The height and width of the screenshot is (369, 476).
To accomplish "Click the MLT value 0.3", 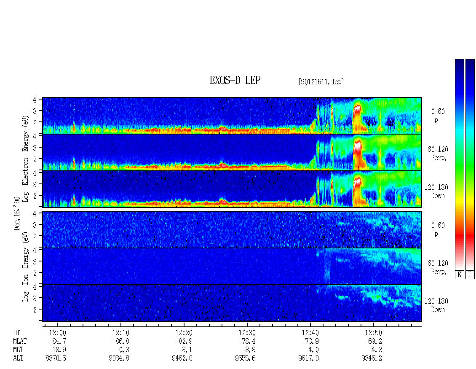I will [x=124, y=350].
